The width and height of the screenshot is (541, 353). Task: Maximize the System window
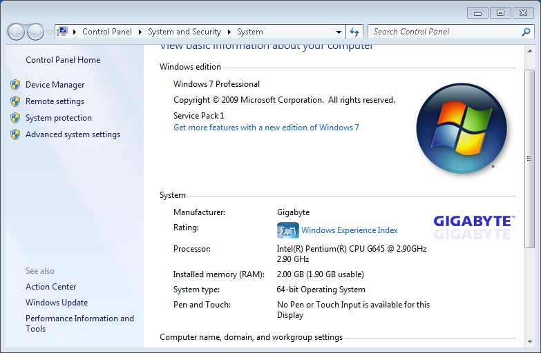tap(500, 13)
